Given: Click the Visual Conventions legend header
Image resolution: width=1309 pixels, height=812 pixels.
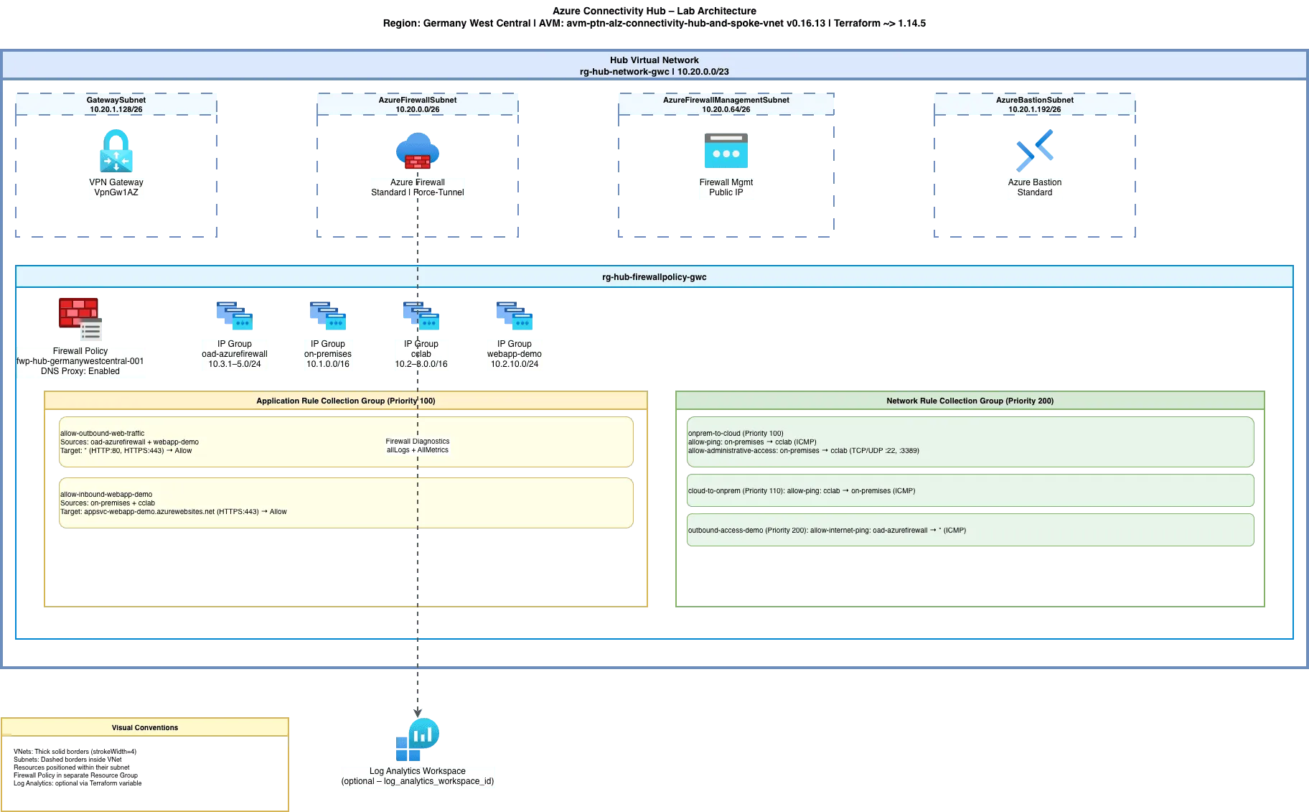Looking at the screenshot, I should (145, 727).
